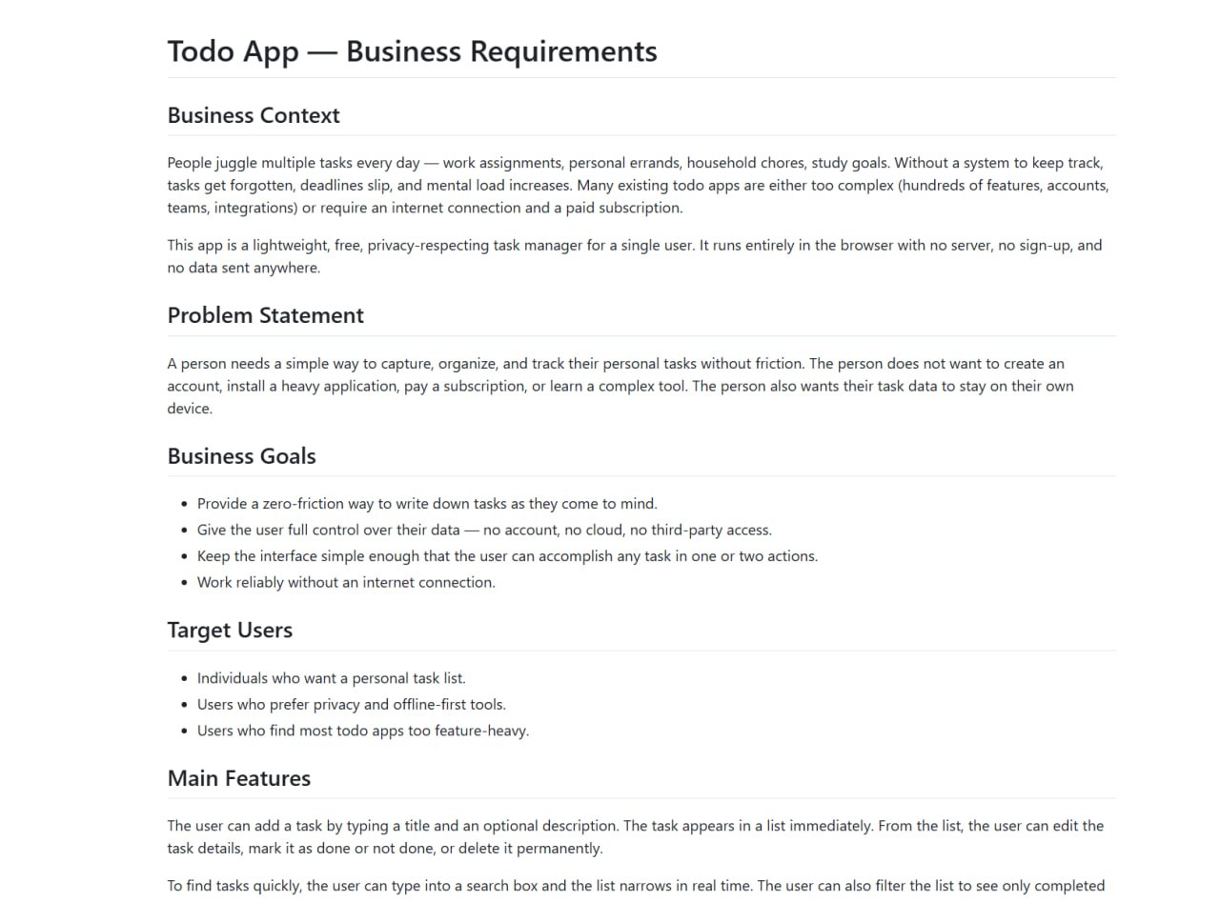The image size is (1220, 902).
Task: Click the Business Goals heading
Action: [x=241, y=455]
